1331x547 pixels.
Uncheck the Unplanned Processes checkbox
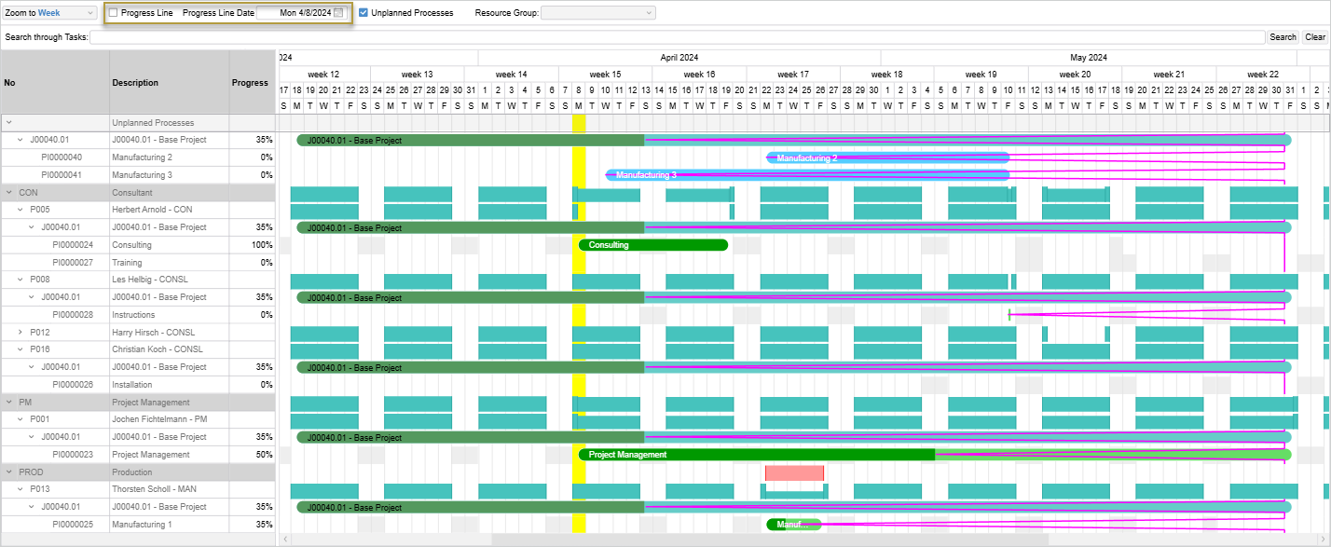pos(364,13)
